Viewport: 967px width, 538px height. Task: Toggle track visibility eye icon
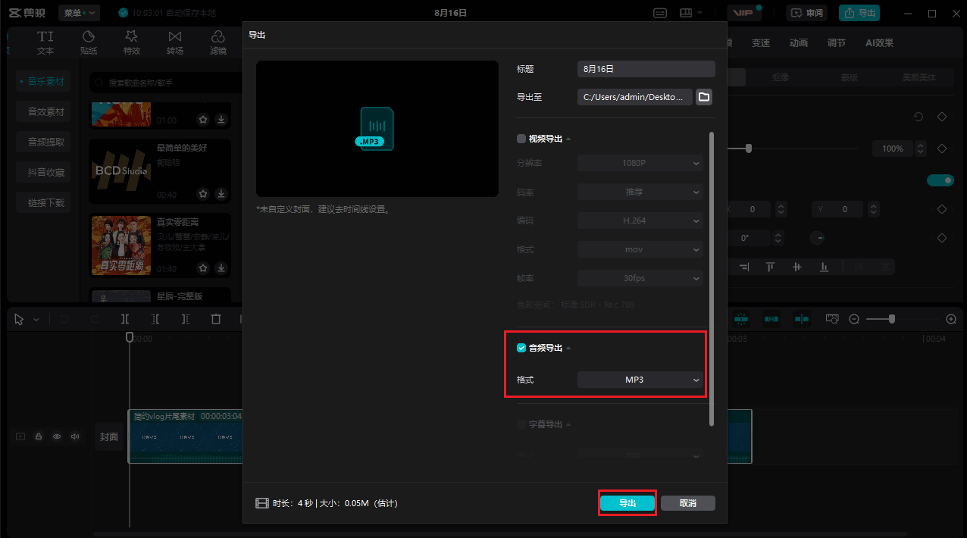point(56,436)
